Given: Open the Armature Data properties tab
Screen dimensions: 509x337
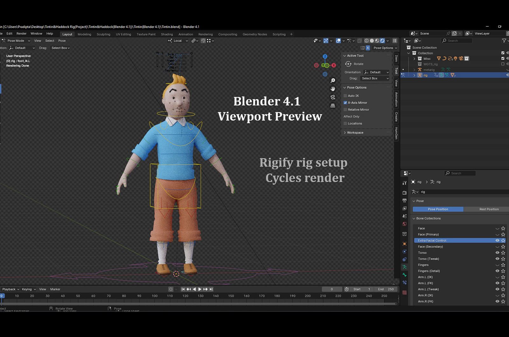Looking at the screenshot, I should click(404, 267).
